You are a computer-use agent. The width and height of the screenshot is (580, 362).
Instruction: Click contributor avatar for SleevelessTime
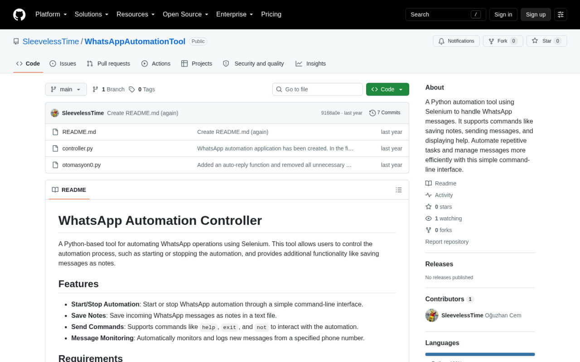pos(432,315)
